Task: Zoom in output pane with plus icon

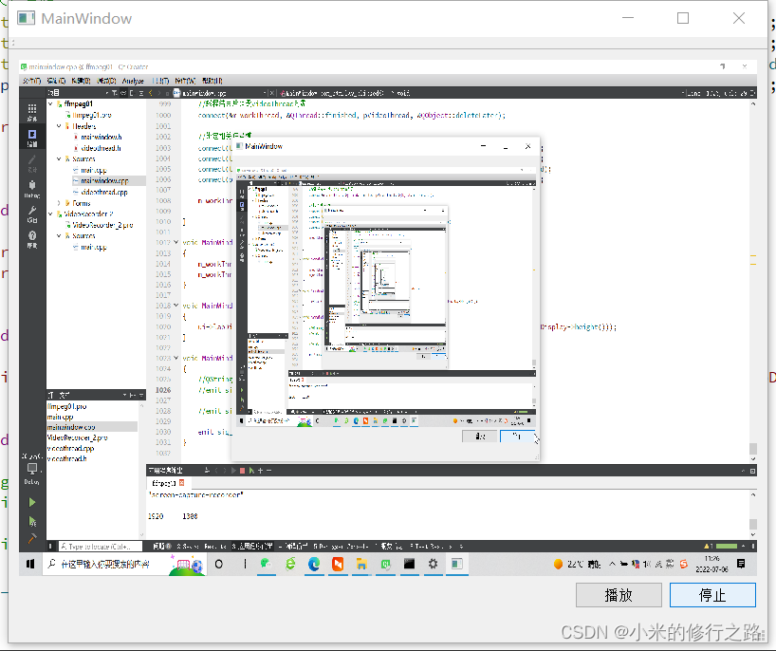Action: pyautogui.click(x=260, y=471)
